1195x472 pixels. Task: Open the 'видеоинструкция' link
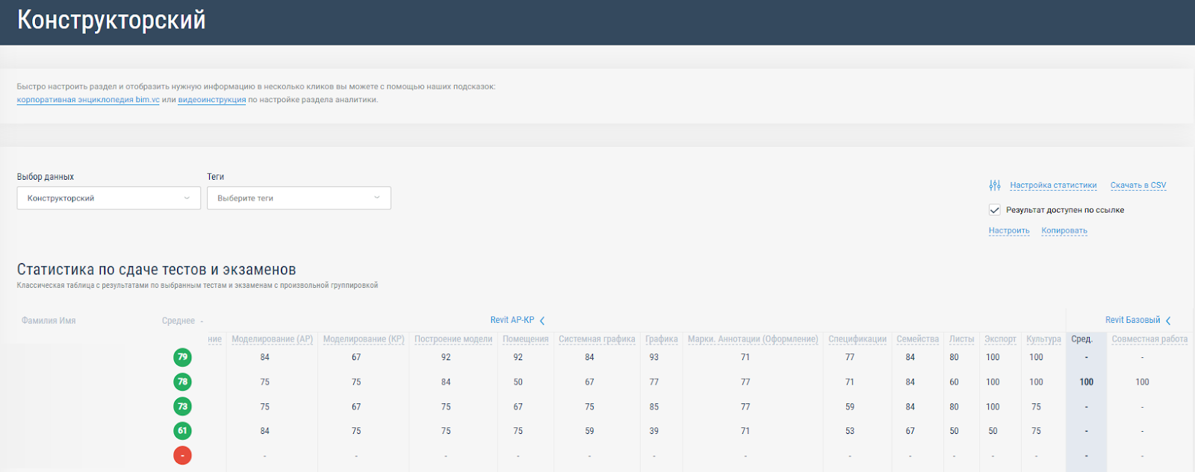[x=211, y=100]
